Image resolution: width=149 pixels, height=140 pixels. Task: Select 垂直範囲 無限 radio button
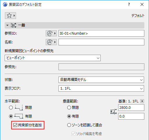pyautogui.click(x=69, y=107)
